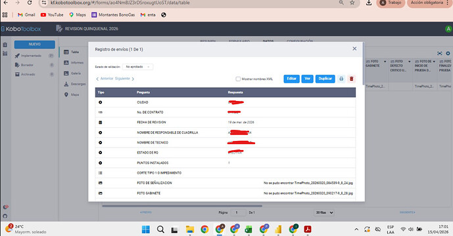Click the number icon in No. DE CONTRATO row
453x236 pixels.
100,112
